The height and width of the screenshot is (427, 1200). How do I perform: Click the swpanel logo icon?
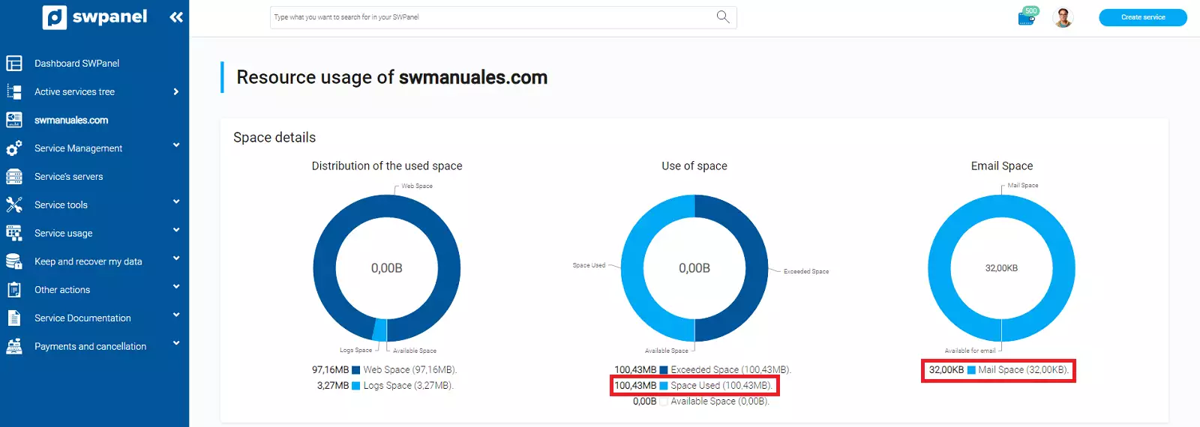(x=55, y=17)
